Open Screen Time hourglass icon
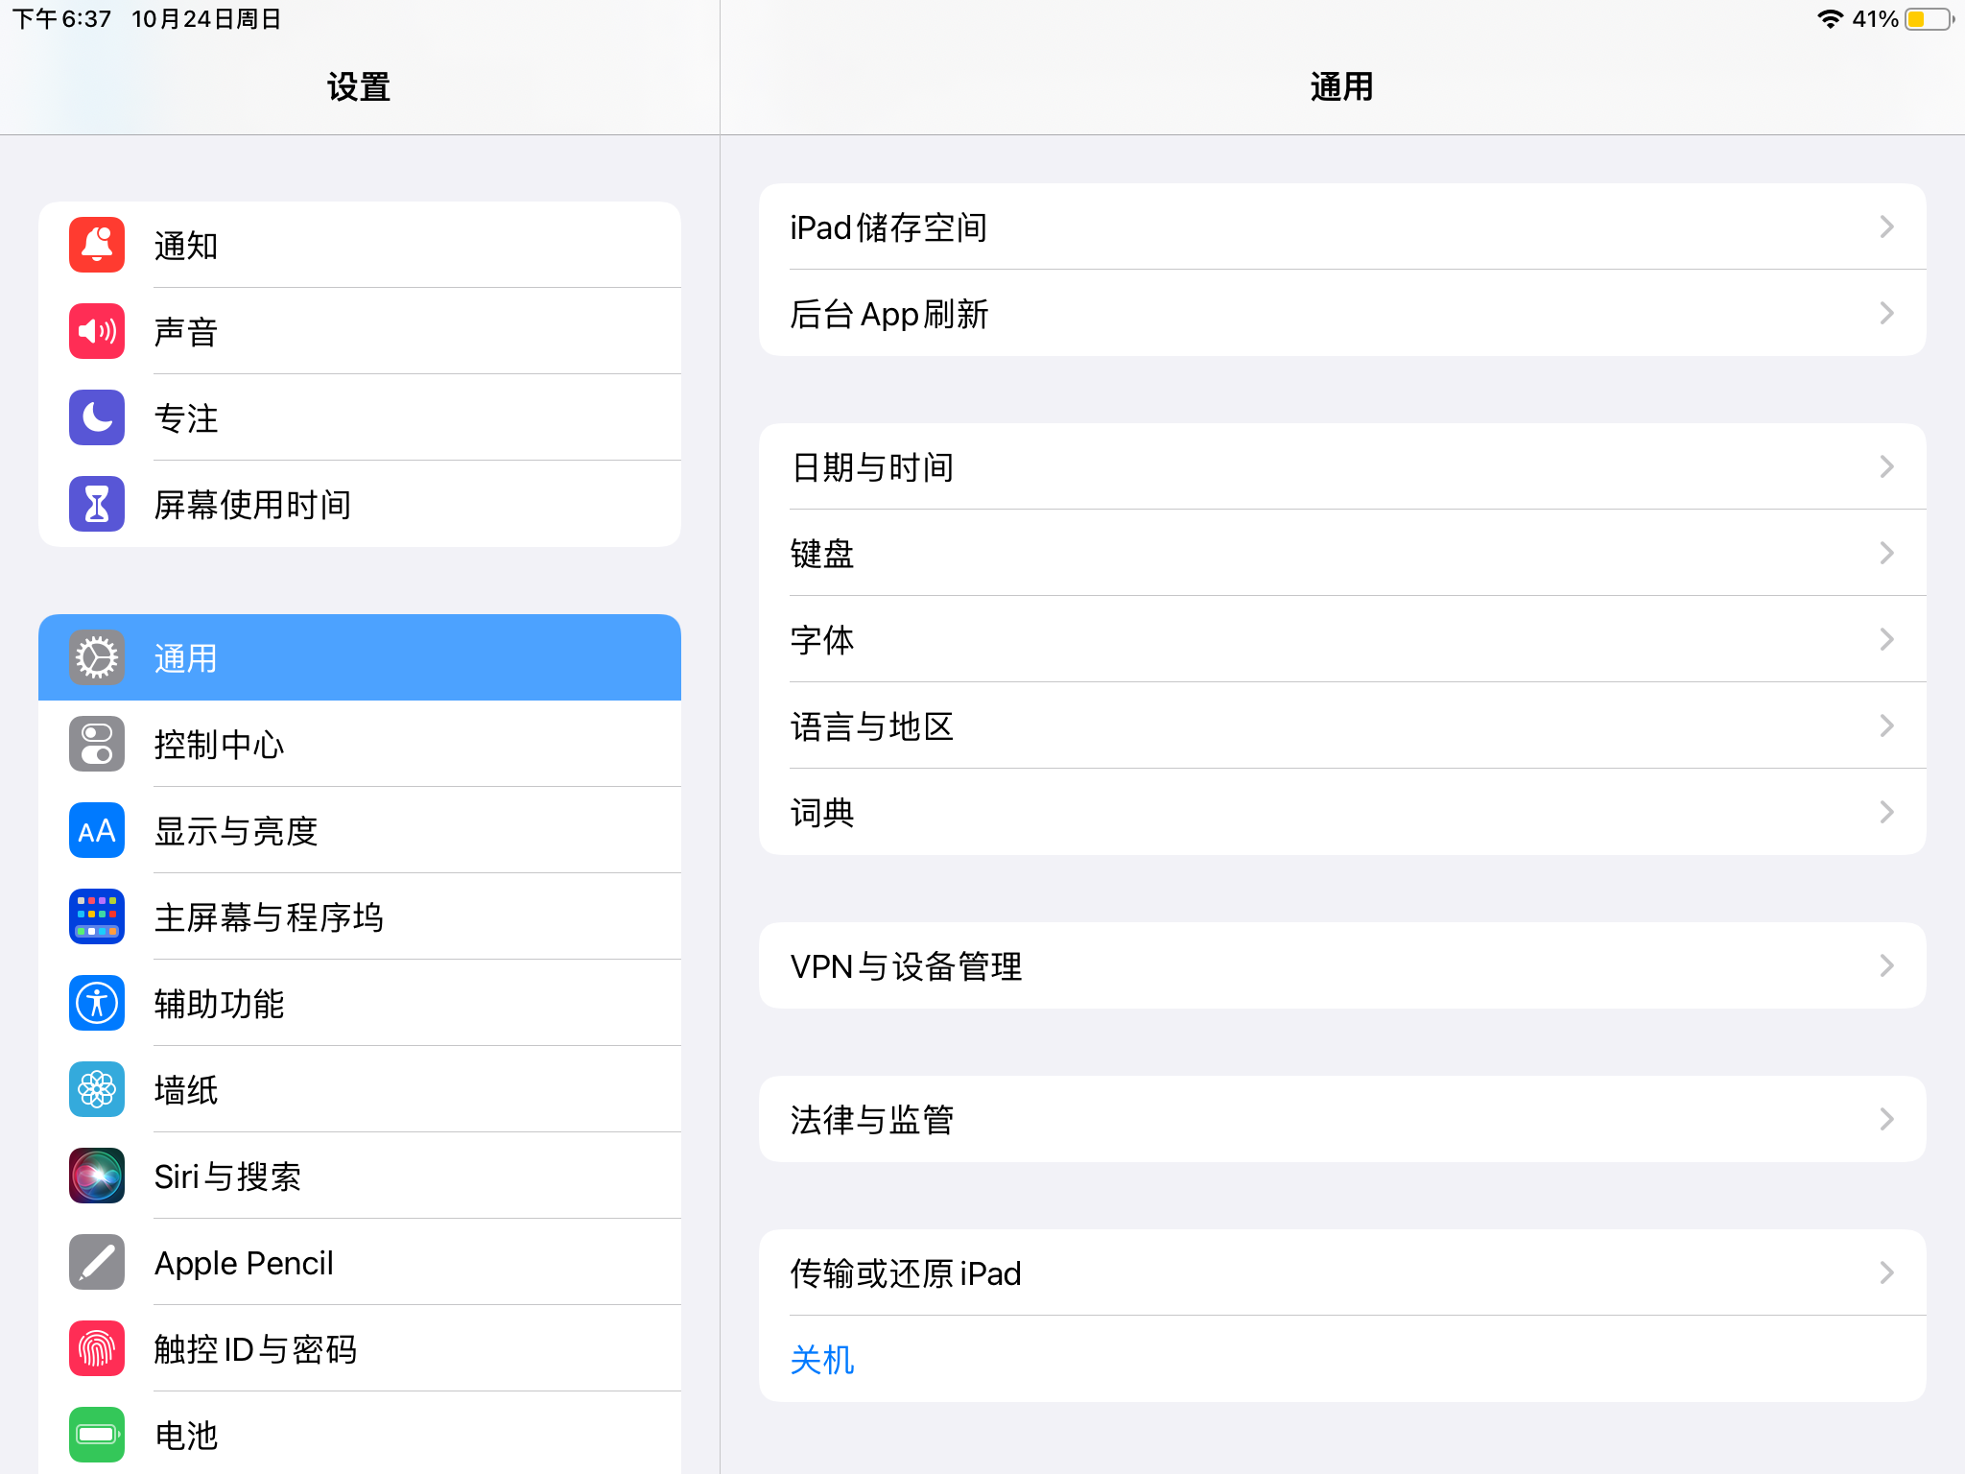This screenshot has height=1474, width=1965. point(97,504)
